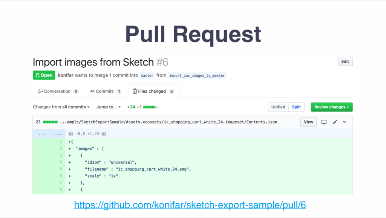Click the +24 −1 diffstat bar

click(x=142, y=107)
